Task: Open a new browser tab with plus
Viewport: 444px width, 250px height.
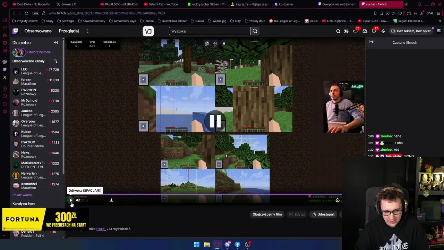Action: coord(406,4)
